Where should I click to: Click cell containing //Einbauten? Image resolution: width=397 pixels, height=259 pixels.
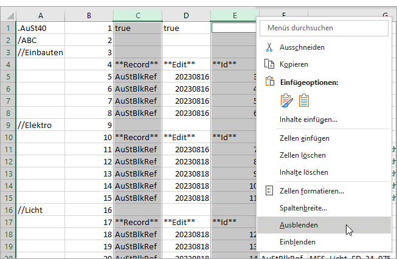pos(41,52)
